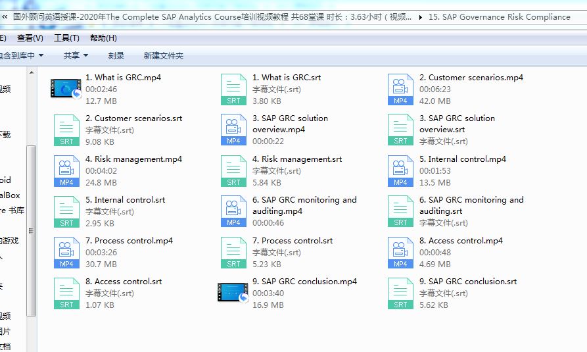This screenshot has height=352, width=587.
Task: Open the '9. SAP GRC conclusion.mp4' video thumbnail
Action: click(233, 292)
